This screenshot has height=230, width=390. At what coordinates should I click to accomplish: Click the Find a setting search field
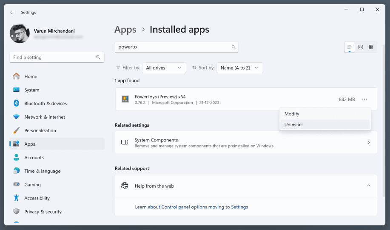53,57
